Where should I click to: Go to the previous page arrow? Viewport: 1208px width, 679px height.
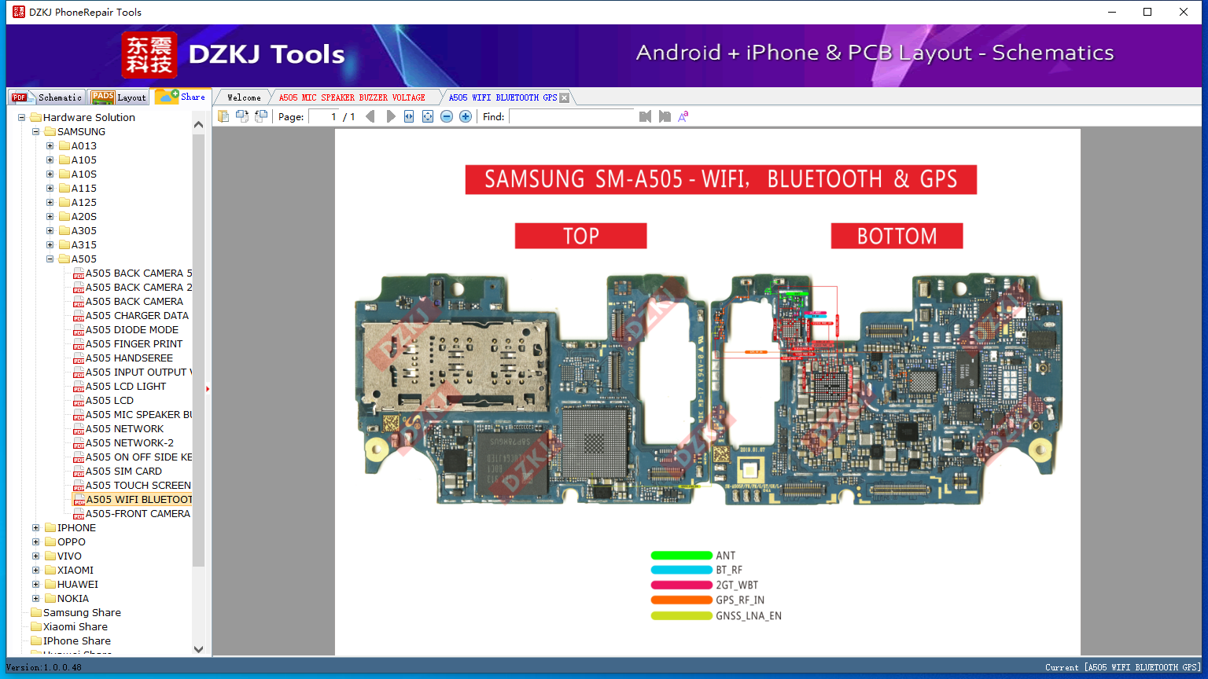coord(370,116)
